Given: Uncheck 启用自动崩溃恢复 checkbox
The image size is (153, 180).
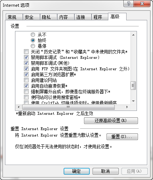Looking at the screenshot, I should pyautogui.click(x=26, y=86).
